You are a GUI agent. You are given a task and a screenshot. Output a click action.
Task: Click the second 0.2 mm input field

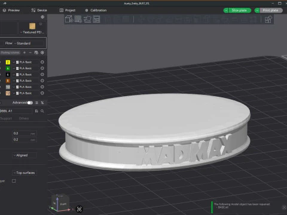point(25,140)
